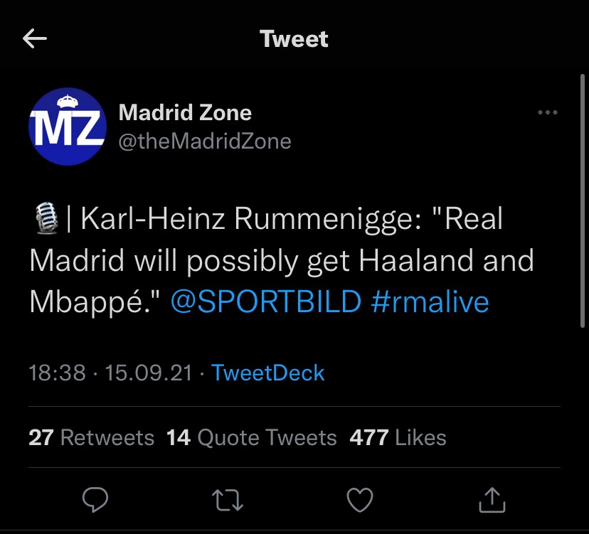
Task: Go back using the arrow icon
Action: point(35,38)
